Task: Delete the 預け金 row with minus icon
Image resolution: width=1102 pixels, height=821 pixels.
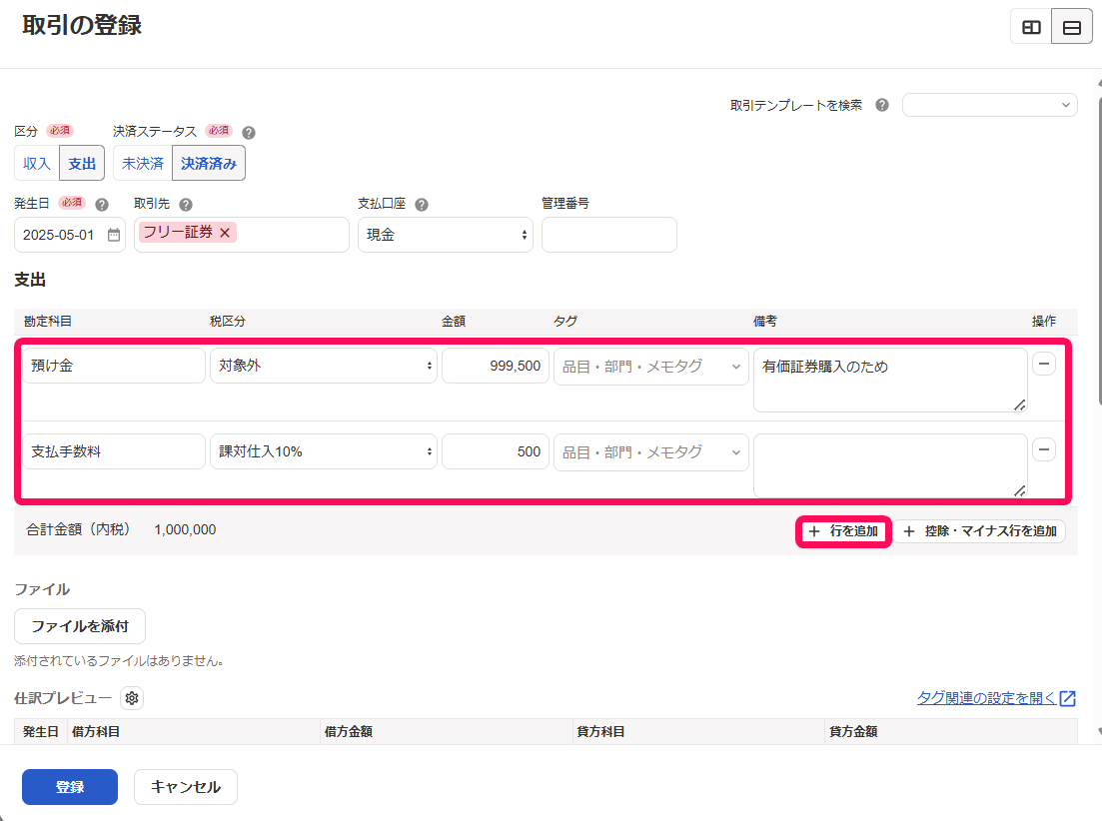Action: pos(1044,364)
